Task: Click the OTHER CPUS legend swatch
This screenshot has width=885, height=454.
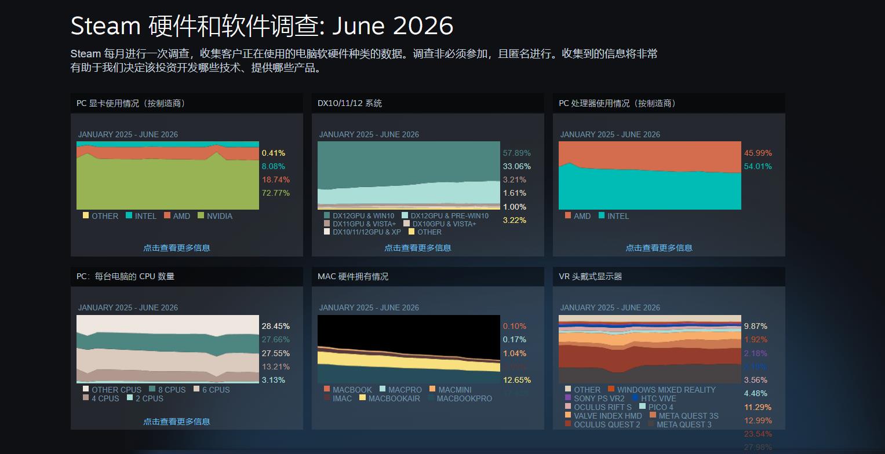Action: pyautogui.click(x=86, y=389)
